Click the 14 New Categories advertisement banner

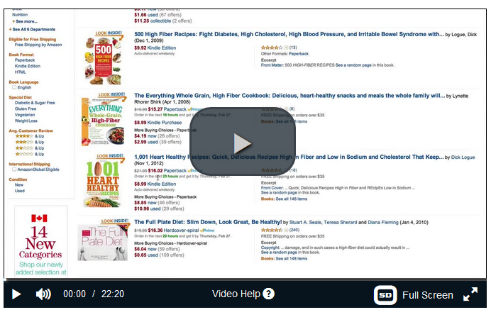40,241
